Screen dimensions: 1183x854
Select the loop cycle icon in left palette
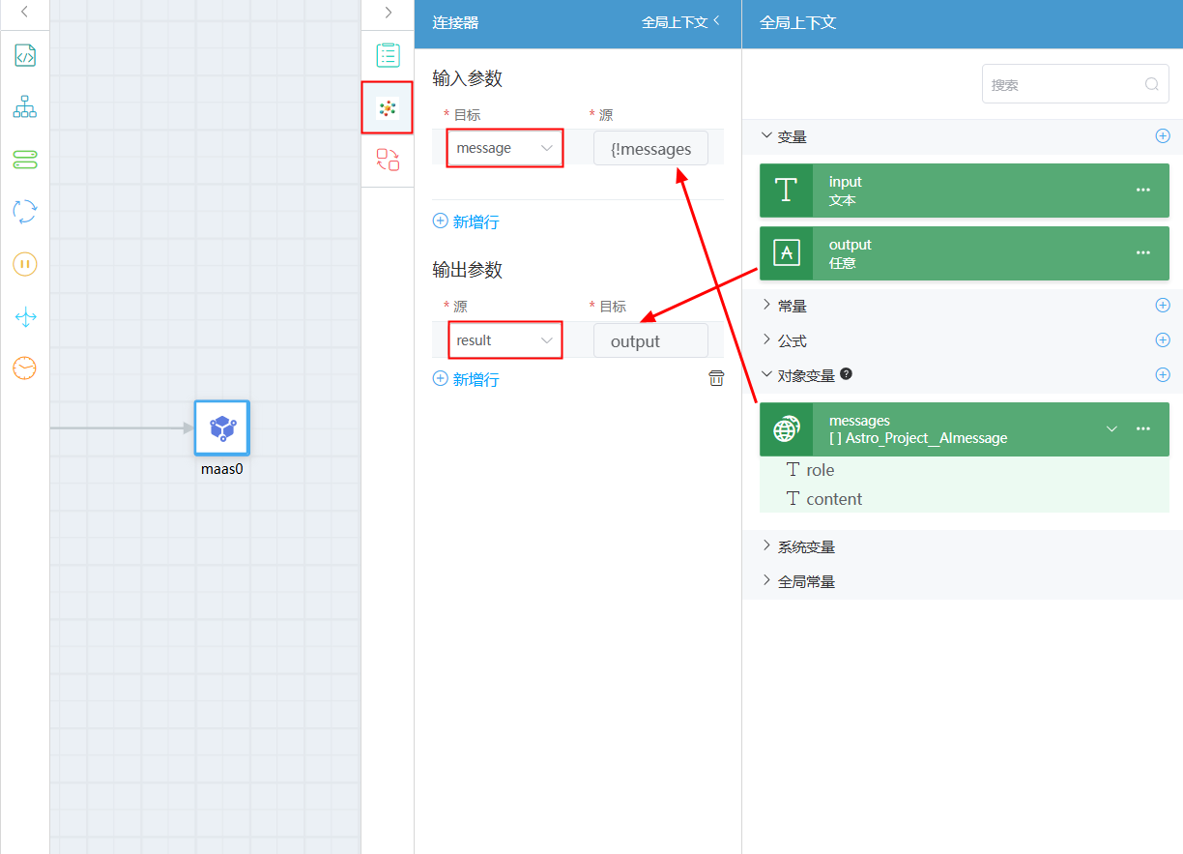pos(25,212)
